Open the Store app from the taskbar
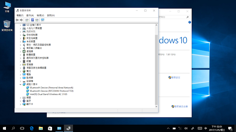The image size is (236, 132). coord(50,128)
